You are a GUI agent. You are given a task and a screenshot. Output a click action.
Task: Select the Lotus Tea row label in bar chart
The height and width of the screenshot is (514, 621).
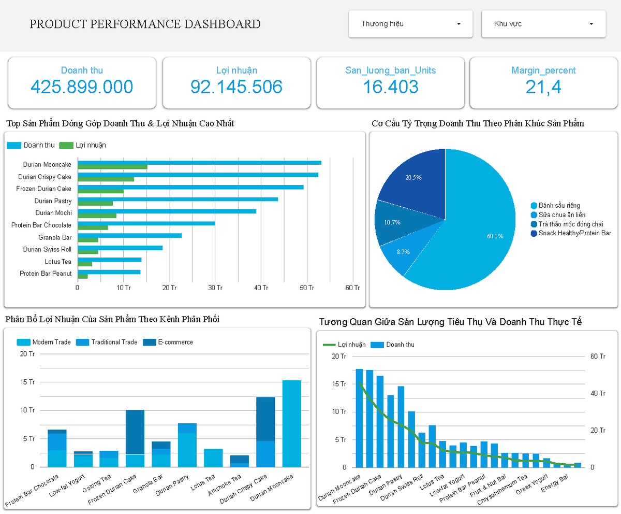(58, 262)
